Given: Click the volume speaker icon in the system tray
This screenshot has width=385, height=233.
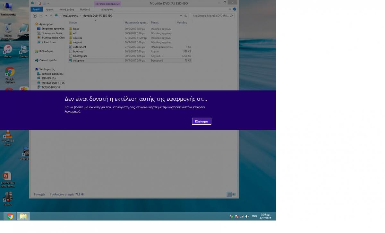Looking at the screenshot, I should click(x=247, y=216).
